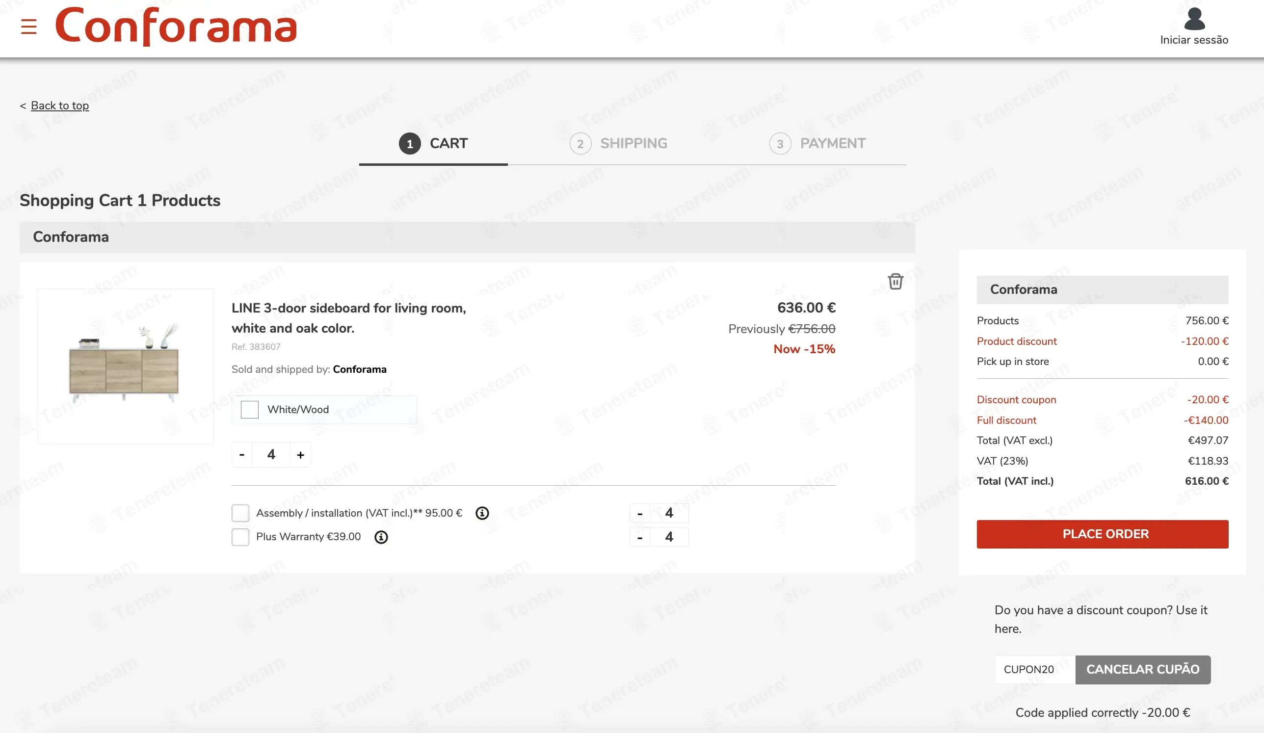Decrease Assembly installation quantity
1264x733 pixels.
click(x=640, y=513)
